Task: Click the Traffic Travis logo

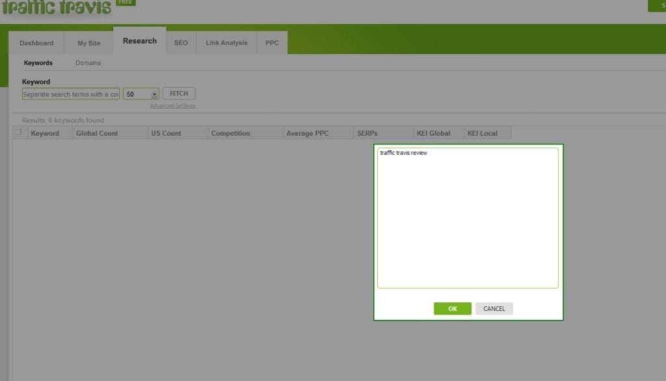Action: point(57,7)
